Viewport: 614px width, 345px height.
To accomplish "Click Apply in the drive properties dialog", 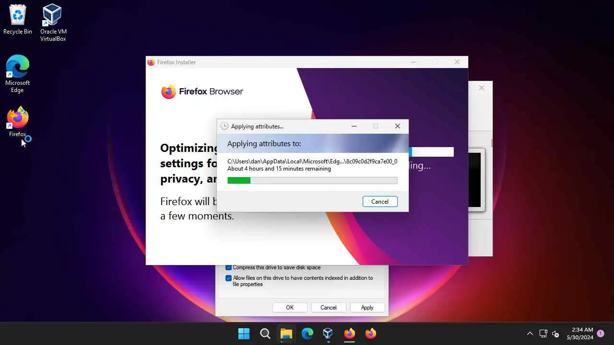I will click(367, 308).
